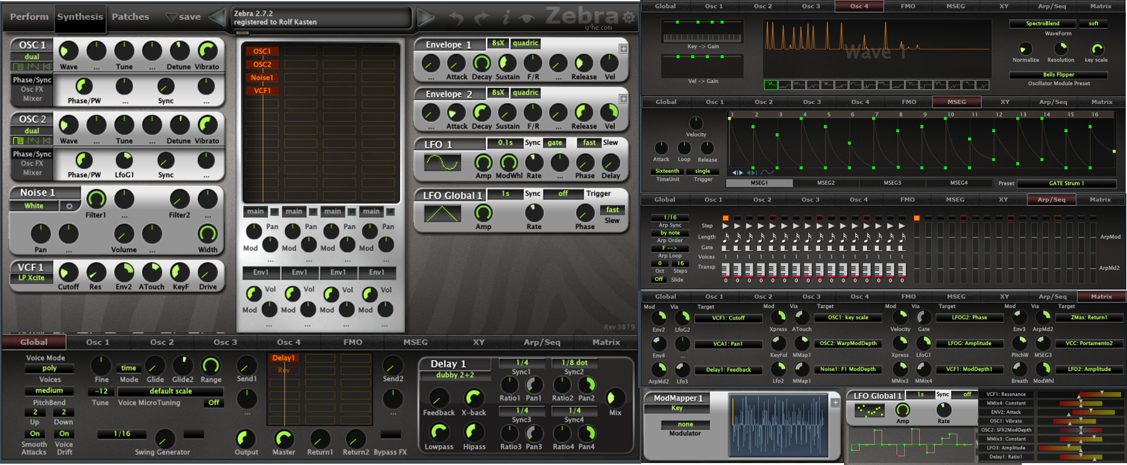The width and height of the screenshot is (1127, 465).
Task: Toggle the first Arp step orange checkbox
Action: tap(726, 218)
